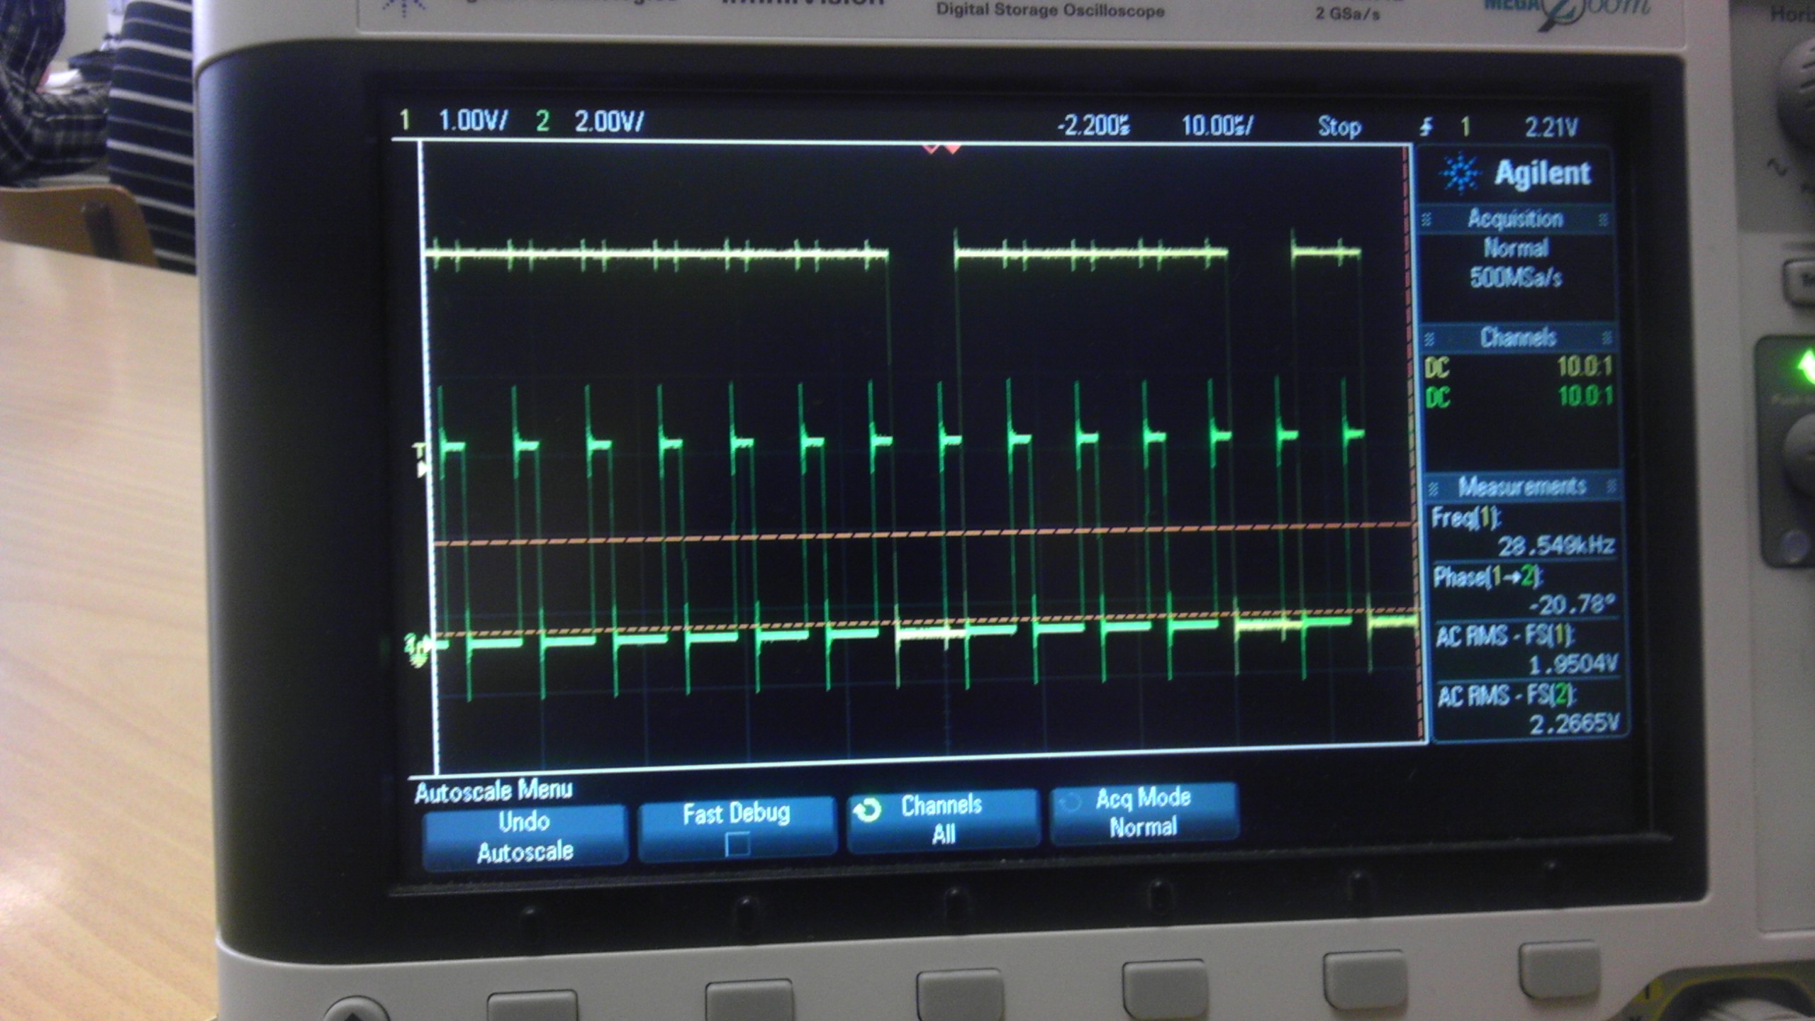Click the red trigger time reference triangle
The height and width of the screenshot is (1021, 1815).
click(x=951, y=149)
